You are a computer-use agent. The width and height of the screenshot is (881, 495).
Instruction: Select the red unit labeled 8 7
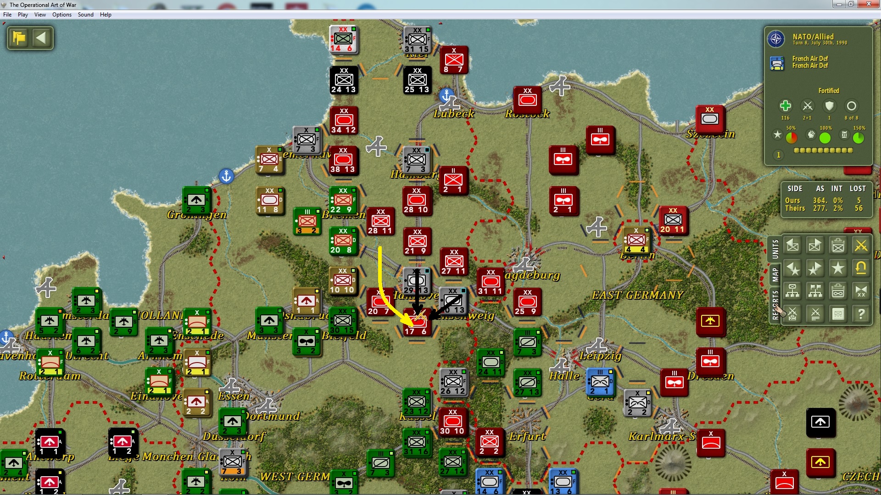tap(454, 60)
